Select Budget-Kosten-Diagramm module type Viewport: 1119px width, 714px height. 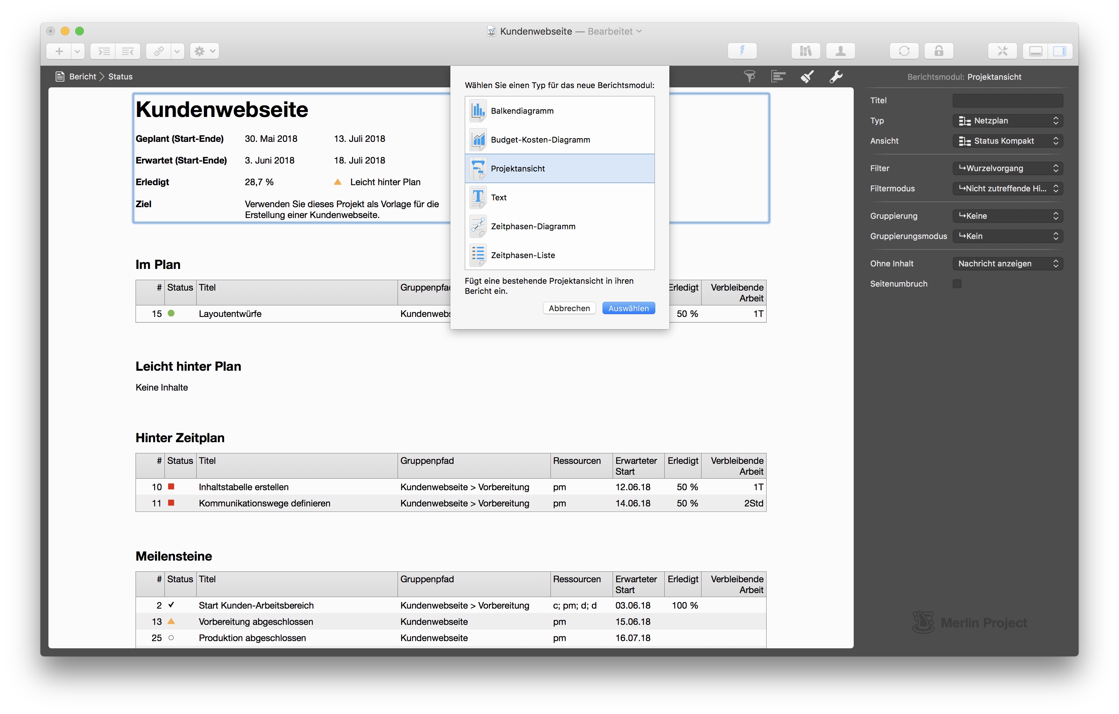pyautogui.click(x=559, y=140)
